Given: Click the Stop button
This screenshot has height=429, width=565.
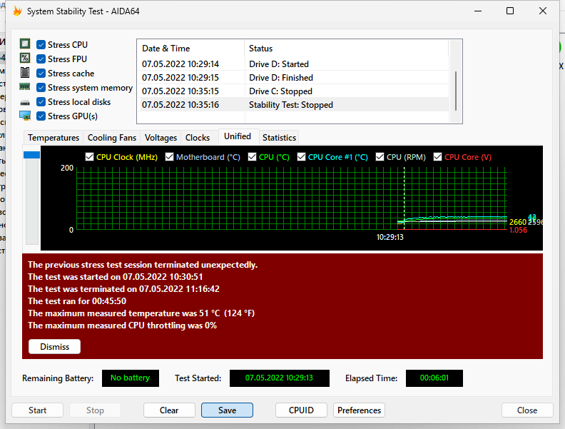Looking at the screenshot, I should click(95, 410).
